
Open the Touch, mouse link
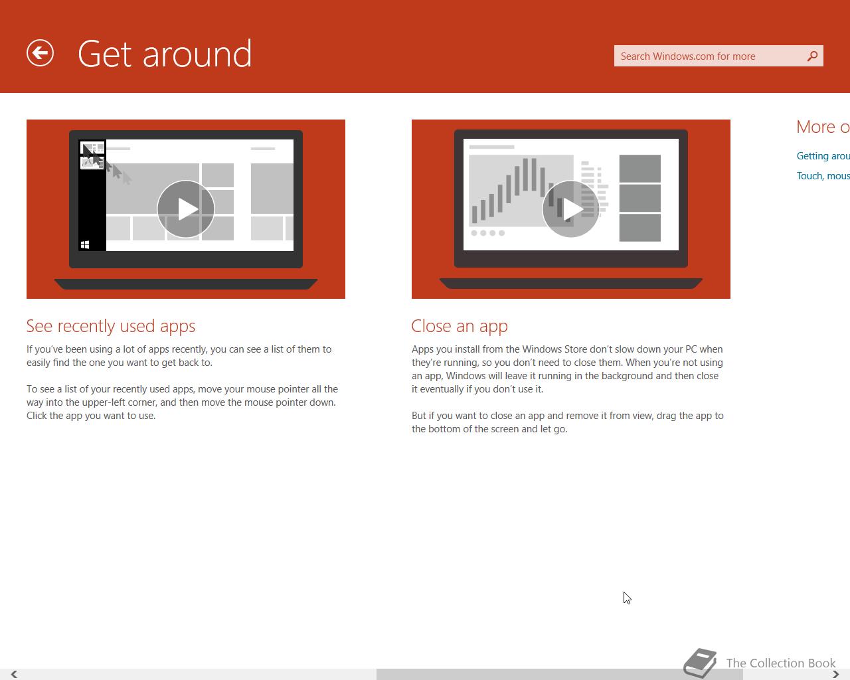click(x=823, y=176)
